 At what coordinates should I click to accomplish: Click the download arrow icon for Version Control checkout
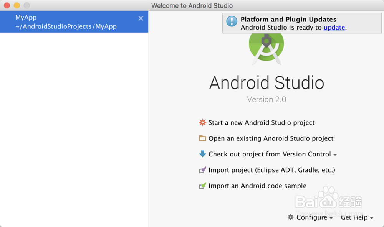click(202, 154)
